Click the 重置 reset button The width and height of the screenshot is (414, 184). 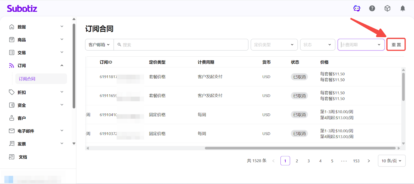(396, 45)
